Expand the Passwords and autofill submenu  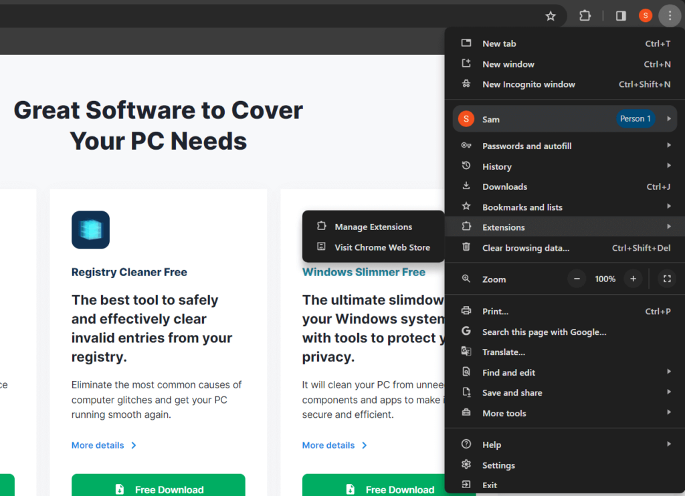point(526,146)
